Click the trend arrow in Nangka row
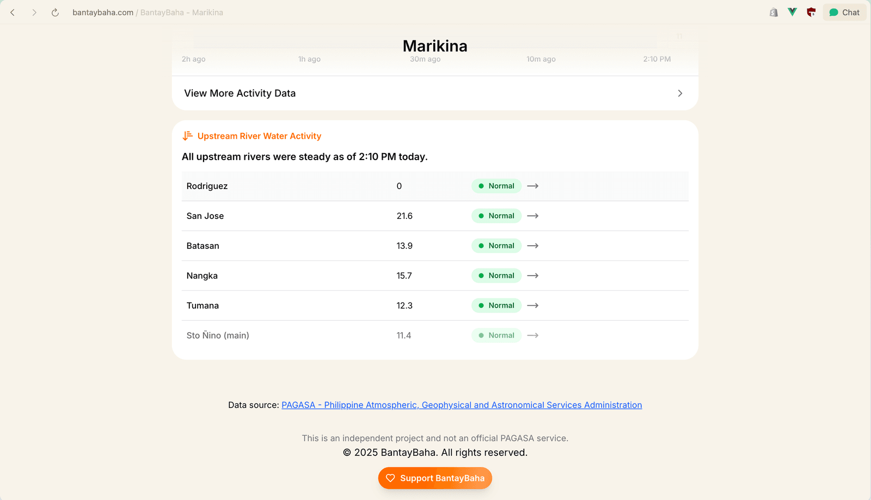Viewport: 871px width, 500px height. point(533,276)
